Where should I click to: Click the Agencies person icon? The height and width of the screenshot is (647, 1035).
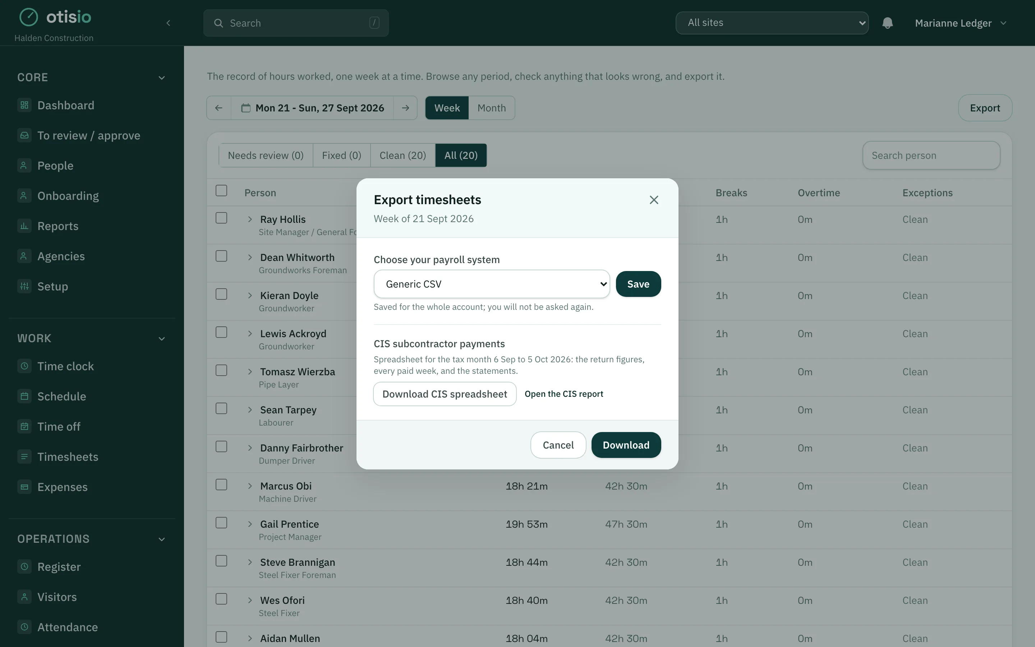tap(24, 256)
